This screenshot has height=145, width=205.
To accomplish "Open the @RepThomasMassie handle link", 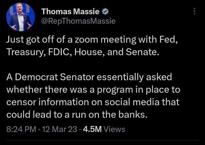I will (x=78, y=21).
